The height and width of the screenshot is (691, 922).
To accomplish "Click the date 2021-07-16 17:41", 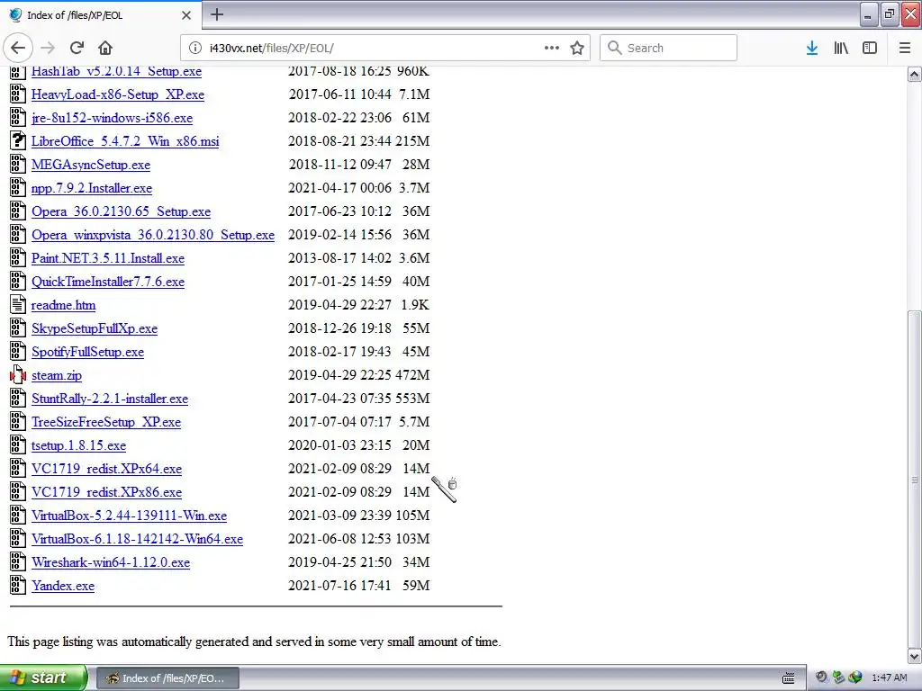I will click(339, 585).
